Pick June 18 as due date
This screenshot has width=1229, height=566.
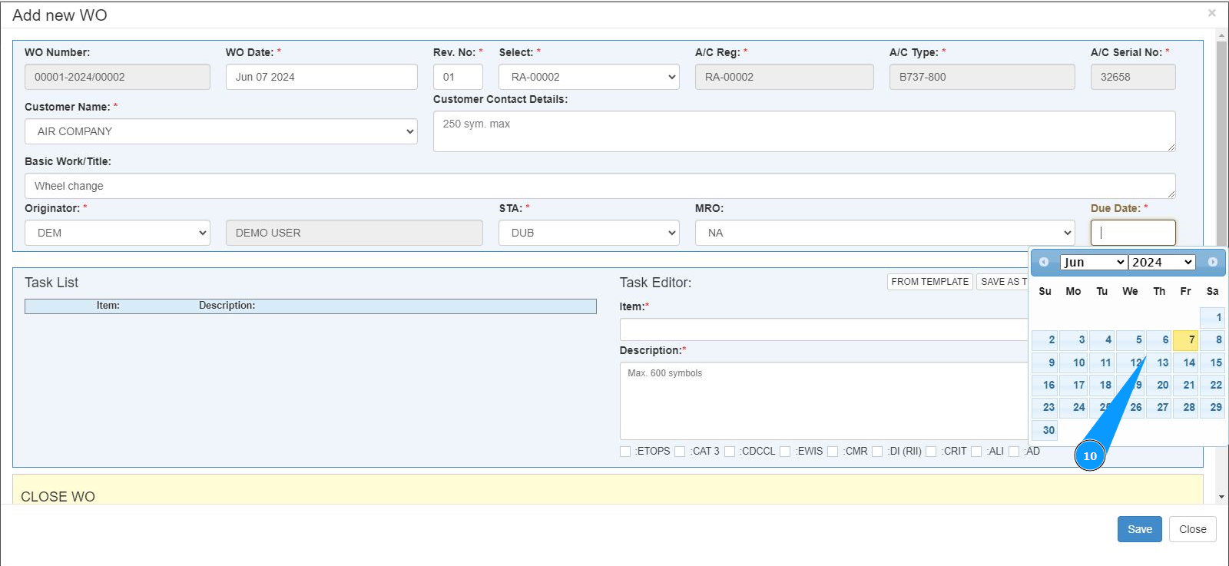tap(1101, 385)
